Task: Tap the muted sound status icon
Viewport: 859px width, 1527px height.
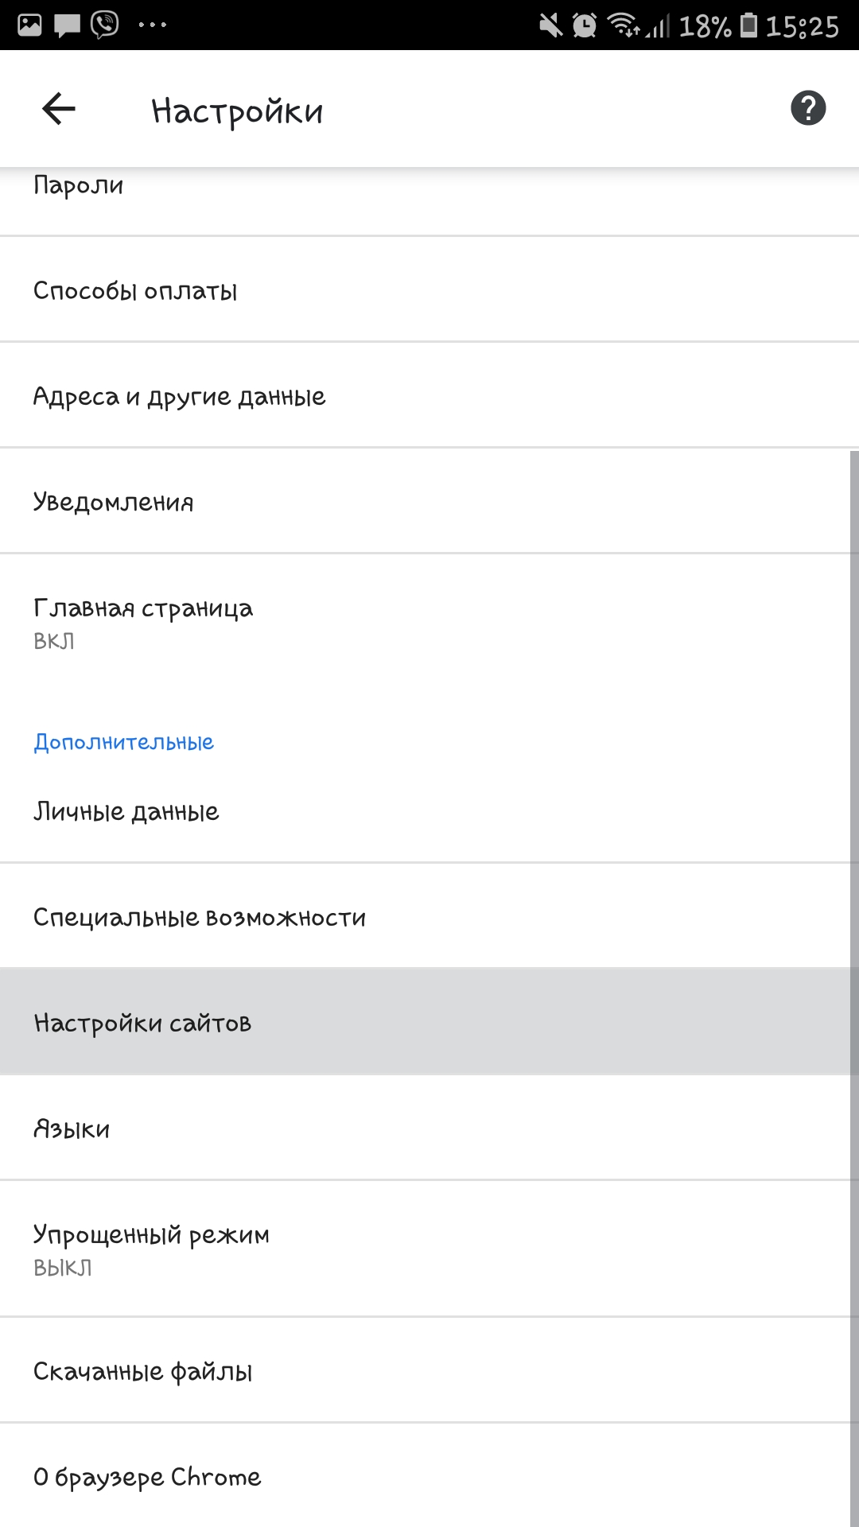Action: [x=550, y=26]
